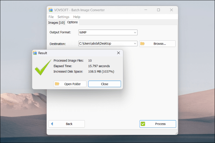Close the Batch Image Converter window
The width and height of the screenshot is (215, 143).
[171, 10]
